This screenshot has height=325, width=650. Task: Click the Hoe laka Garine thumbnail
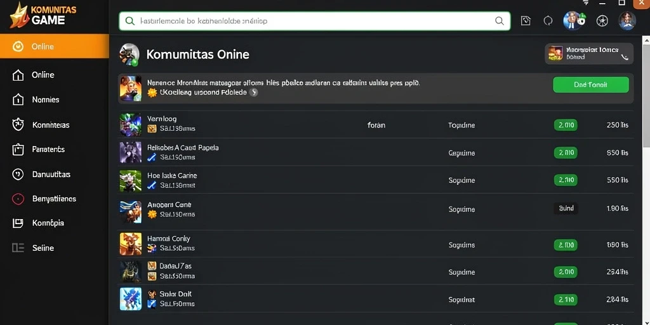131,181
